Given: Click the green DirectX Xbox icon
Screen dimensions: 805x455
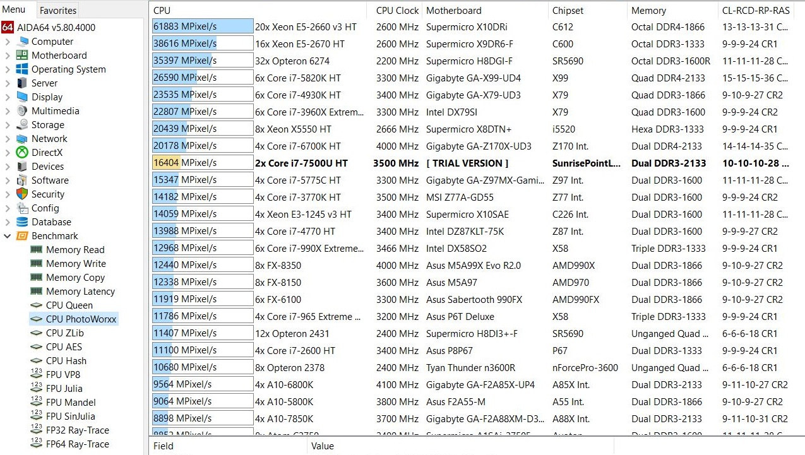Looking at the screenshot, I should point(22,153).
